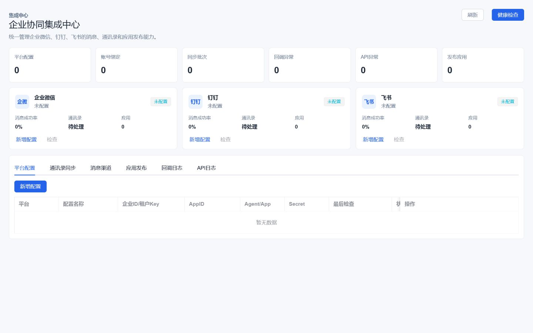533x333 pixels.
Task: Switch to the API日志 tab
Action: coord(207,168)
